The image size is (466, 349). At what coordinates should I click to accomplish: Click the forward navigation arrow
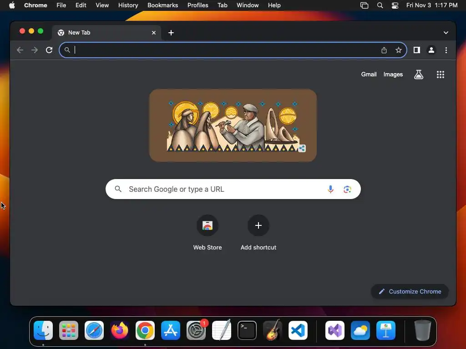[35, 50]
